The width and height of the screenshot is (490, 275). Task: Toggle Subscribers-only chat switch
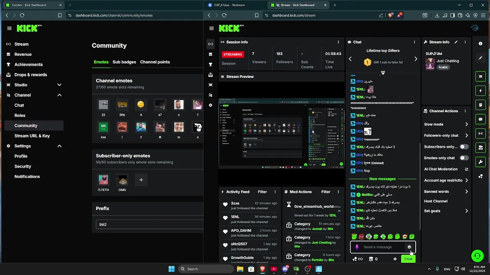[x=464, y=147]
